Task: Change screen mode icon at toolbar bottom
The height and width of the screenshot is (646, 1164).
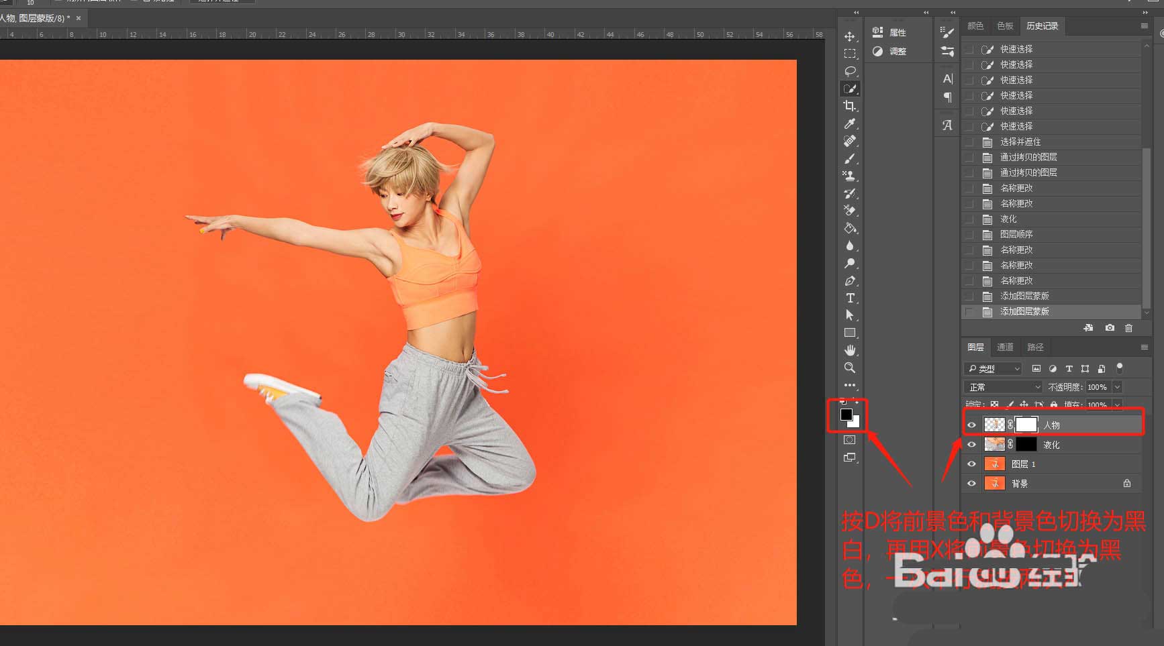Action: click(x=850, y=457)
